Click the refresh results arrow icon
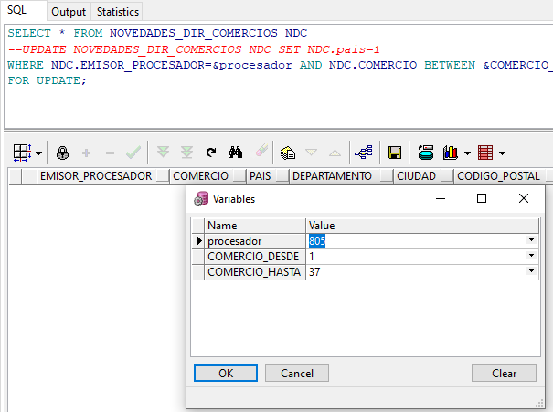Screen dimensions: 553x412 [x=211, y=153]
